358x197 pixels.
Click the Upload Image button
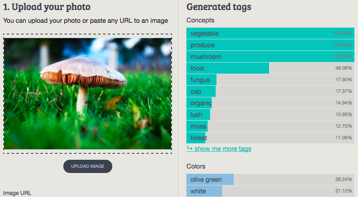coord(87,166)
